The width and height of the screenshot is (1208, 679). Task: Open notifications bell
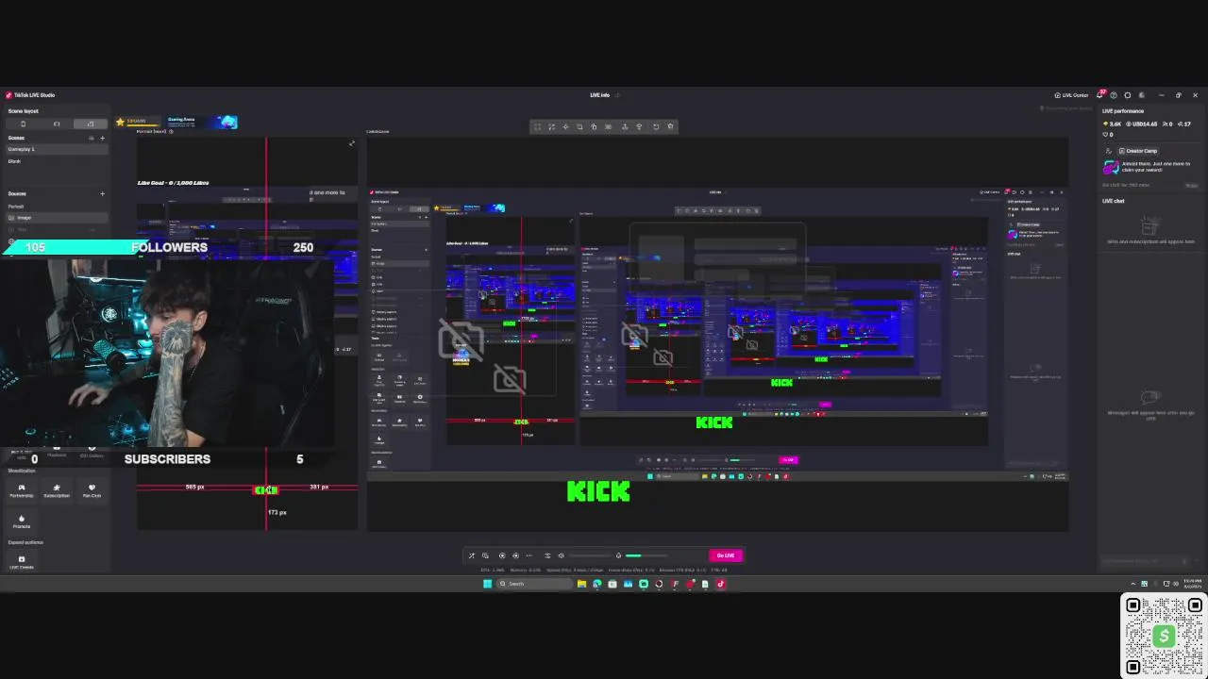point(1099,95)
